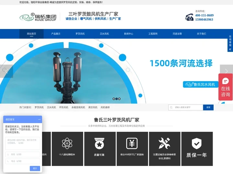233x174 pixels.
Task: Click the medal icon for 质量可靠
Action: (x=99, y=143)
